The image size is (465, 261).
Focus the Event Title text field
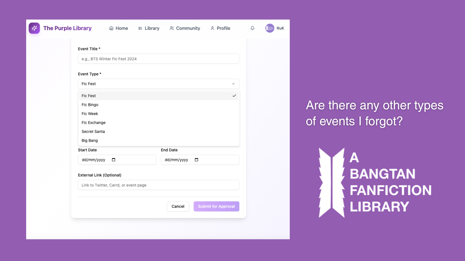[158, 59]
